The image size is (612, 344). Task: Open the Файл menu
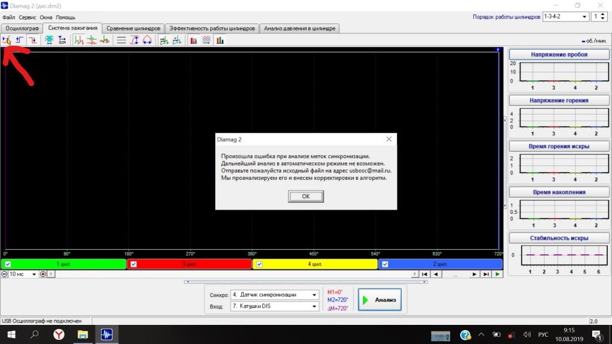[x=8, y=17]
